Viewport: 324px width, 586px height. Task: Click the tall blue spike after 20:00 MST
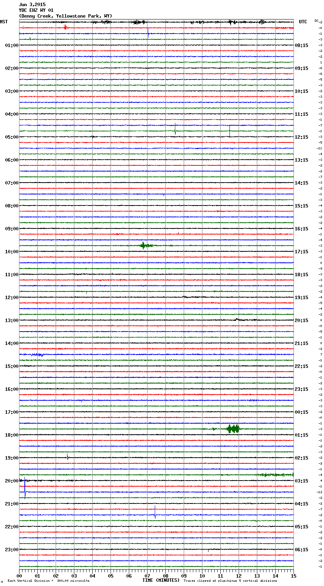pyautogui.click(x=25, y=488)
